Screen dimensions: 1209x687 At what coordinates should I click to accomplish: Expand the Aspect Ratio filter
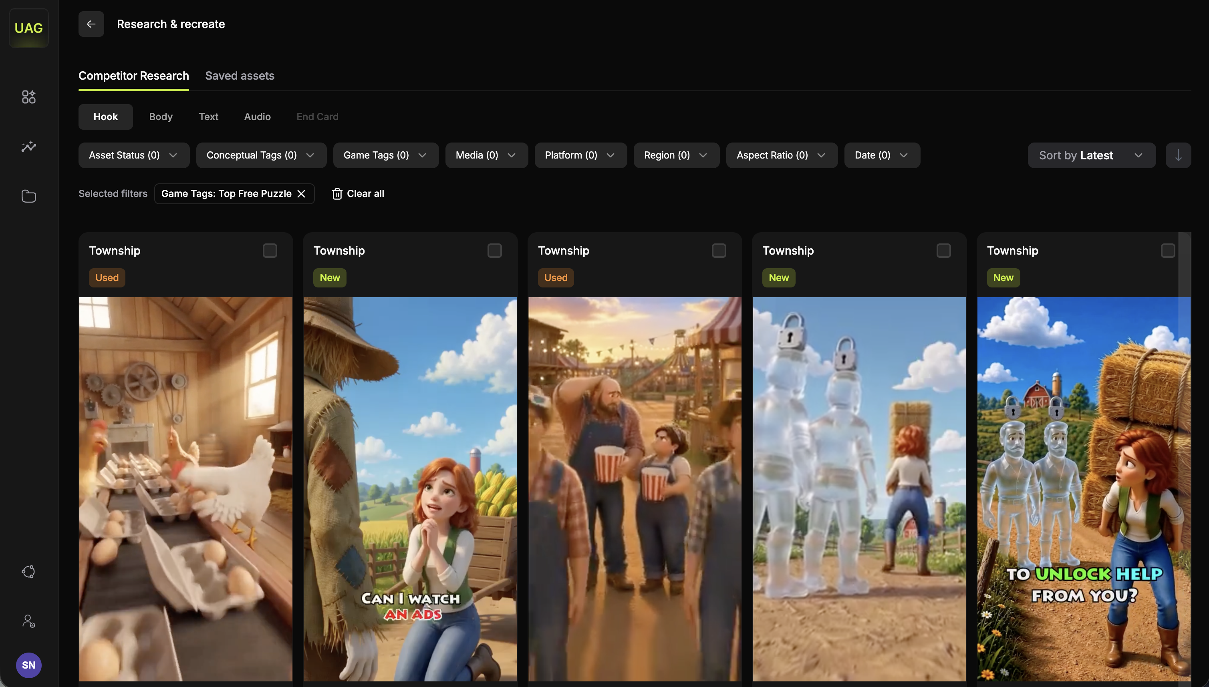pos(782,155)
